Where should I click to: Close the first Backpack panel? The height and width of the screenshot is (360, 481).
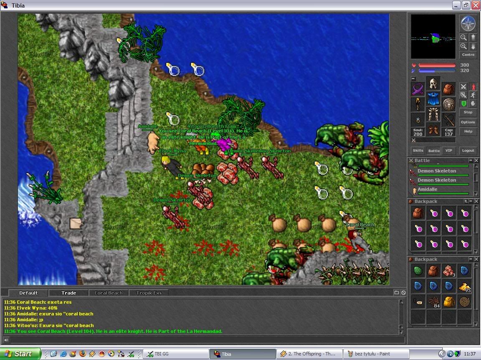476,201
